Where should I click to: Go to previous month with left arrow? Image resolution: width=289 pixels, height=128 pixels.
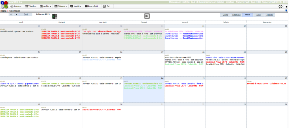11,15
